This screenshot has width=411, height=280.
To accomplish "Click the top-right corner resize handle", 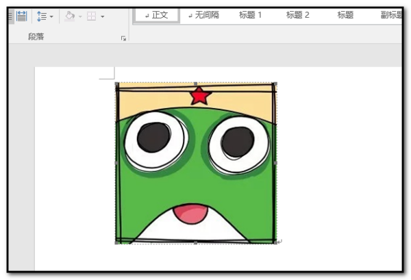I will click(x=275, y=84).
